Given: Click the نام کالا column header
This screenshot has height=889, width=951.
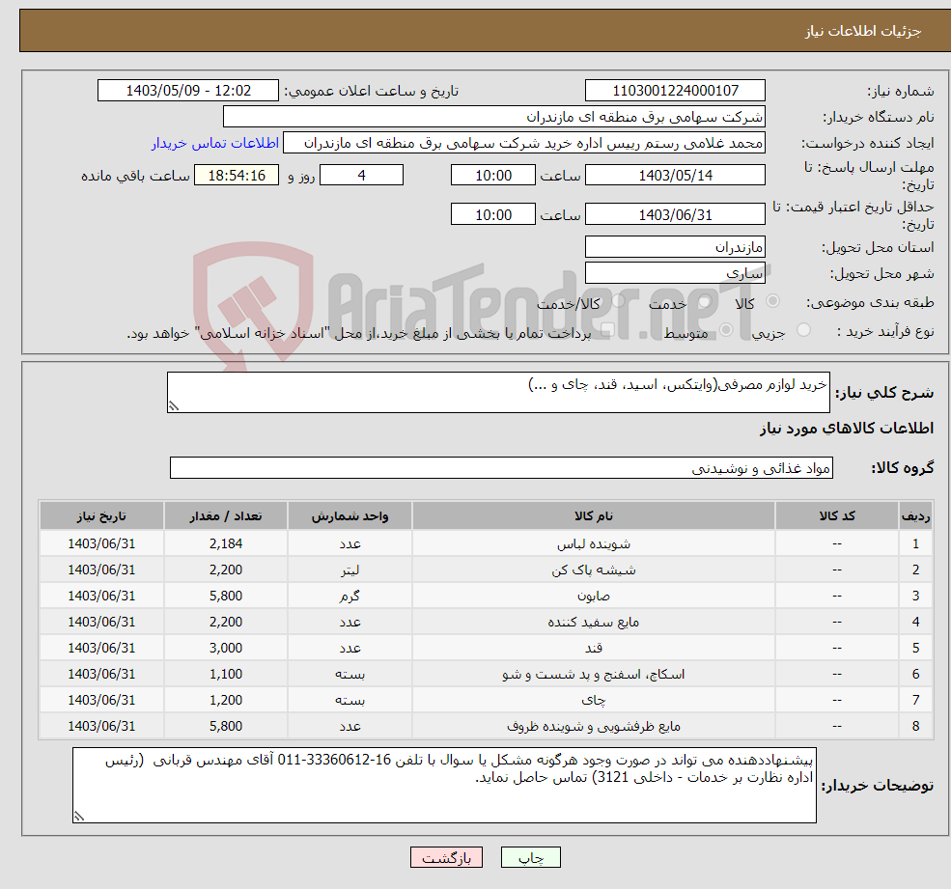Looking at the screenshot, I should click(593, 515).
